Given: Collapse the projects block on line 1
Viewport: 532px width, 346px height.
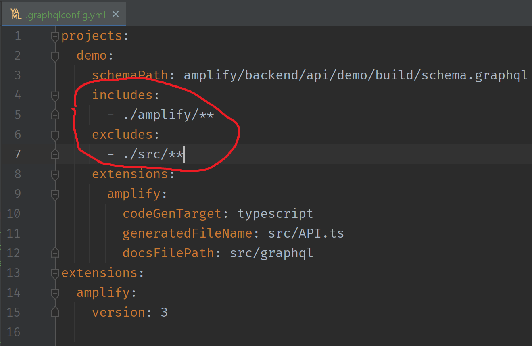Looking at the screenshot, I should click(55, 35).
